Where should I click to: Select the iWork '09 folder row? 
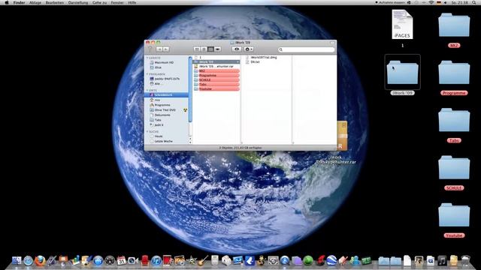216,61
